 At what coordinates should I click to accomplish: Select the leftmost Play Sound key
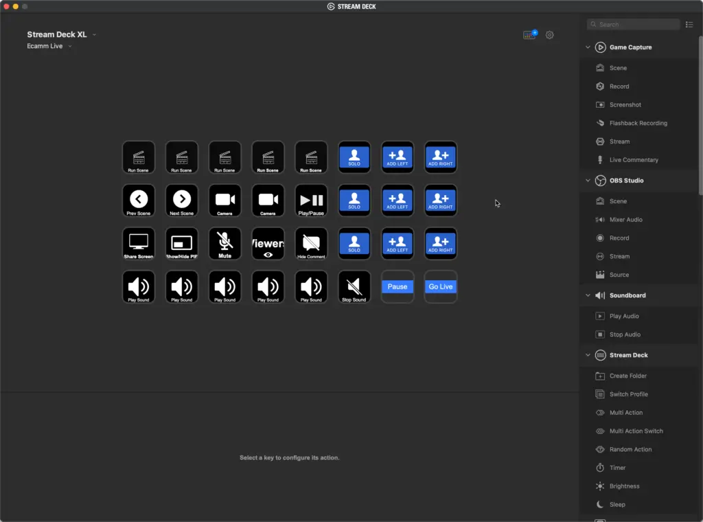(x=139, y=286)
